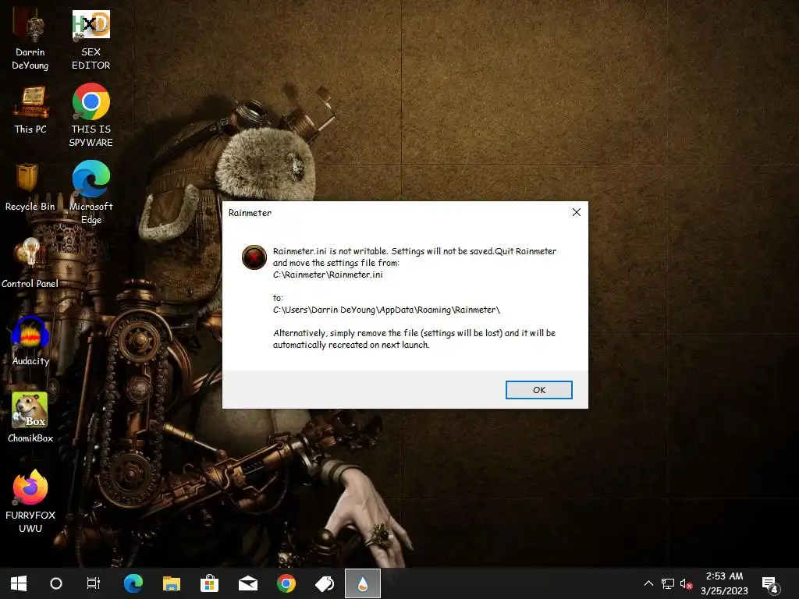Screen dimensions: 799x599
Task: Select the This PC desktop icon
Action: click(x=30, y=110)
